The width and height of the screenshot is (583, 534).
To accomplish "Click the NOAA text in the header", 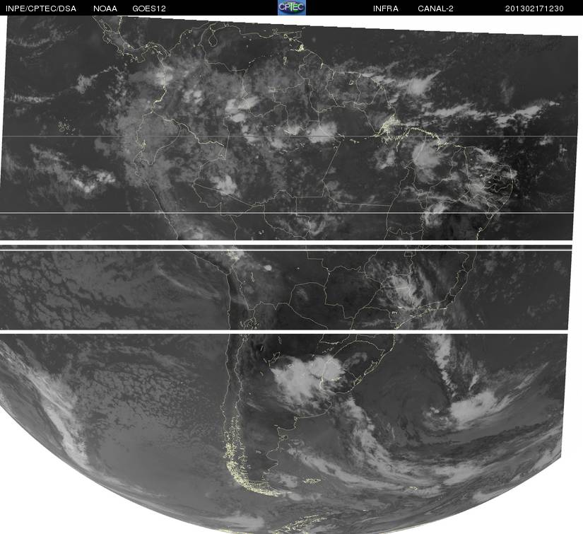I will coord(105,8).
